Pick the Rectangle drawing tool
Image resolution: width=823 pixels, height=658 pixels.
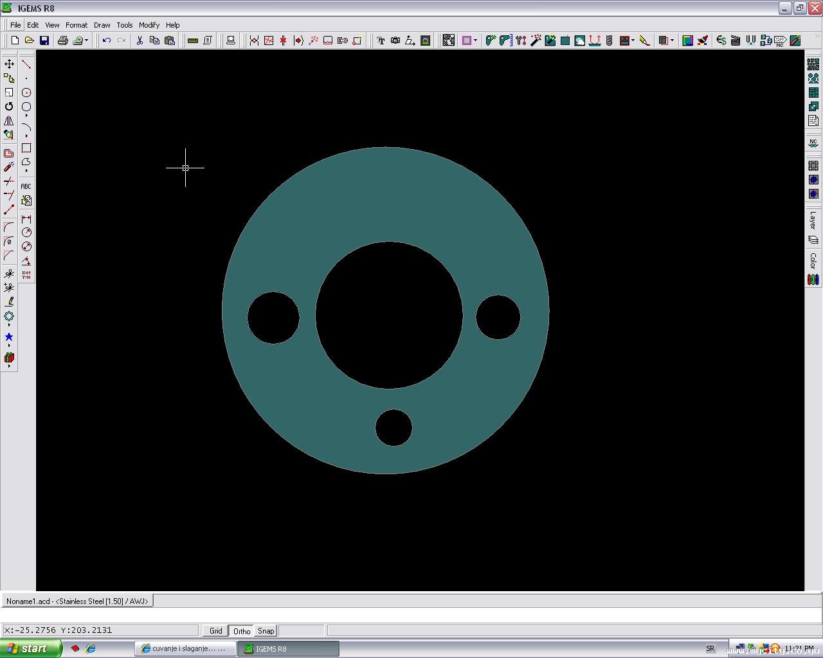[26, 148]
